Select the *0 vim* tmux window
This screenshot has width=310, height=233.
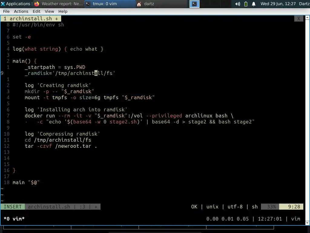(14, 219)
